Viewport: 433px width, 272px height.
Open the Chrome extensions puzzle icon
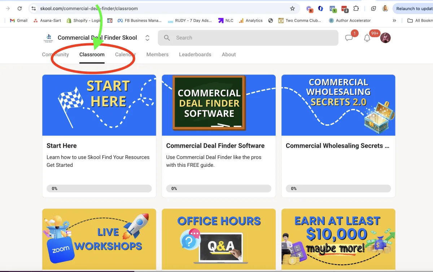pyautogui.click(x=356, y=8)
